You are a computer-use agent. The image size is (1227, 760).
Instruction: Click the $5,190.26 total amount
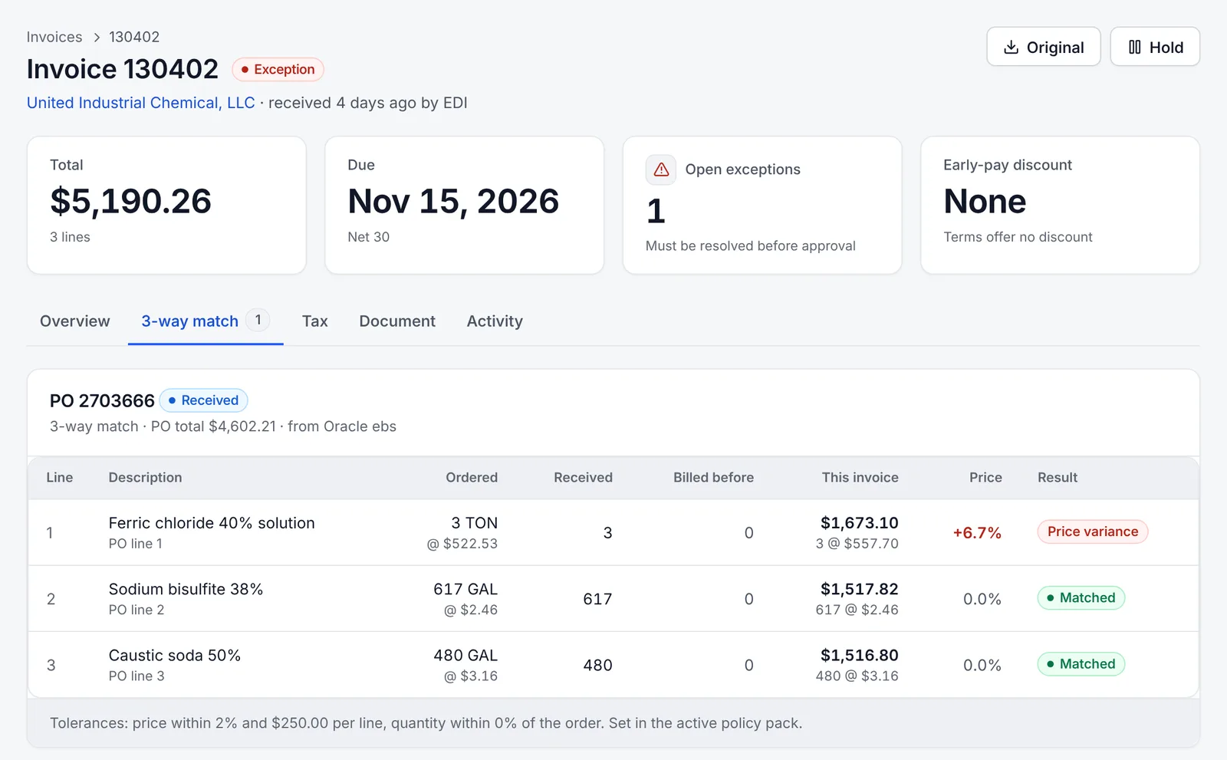[130, 202]
